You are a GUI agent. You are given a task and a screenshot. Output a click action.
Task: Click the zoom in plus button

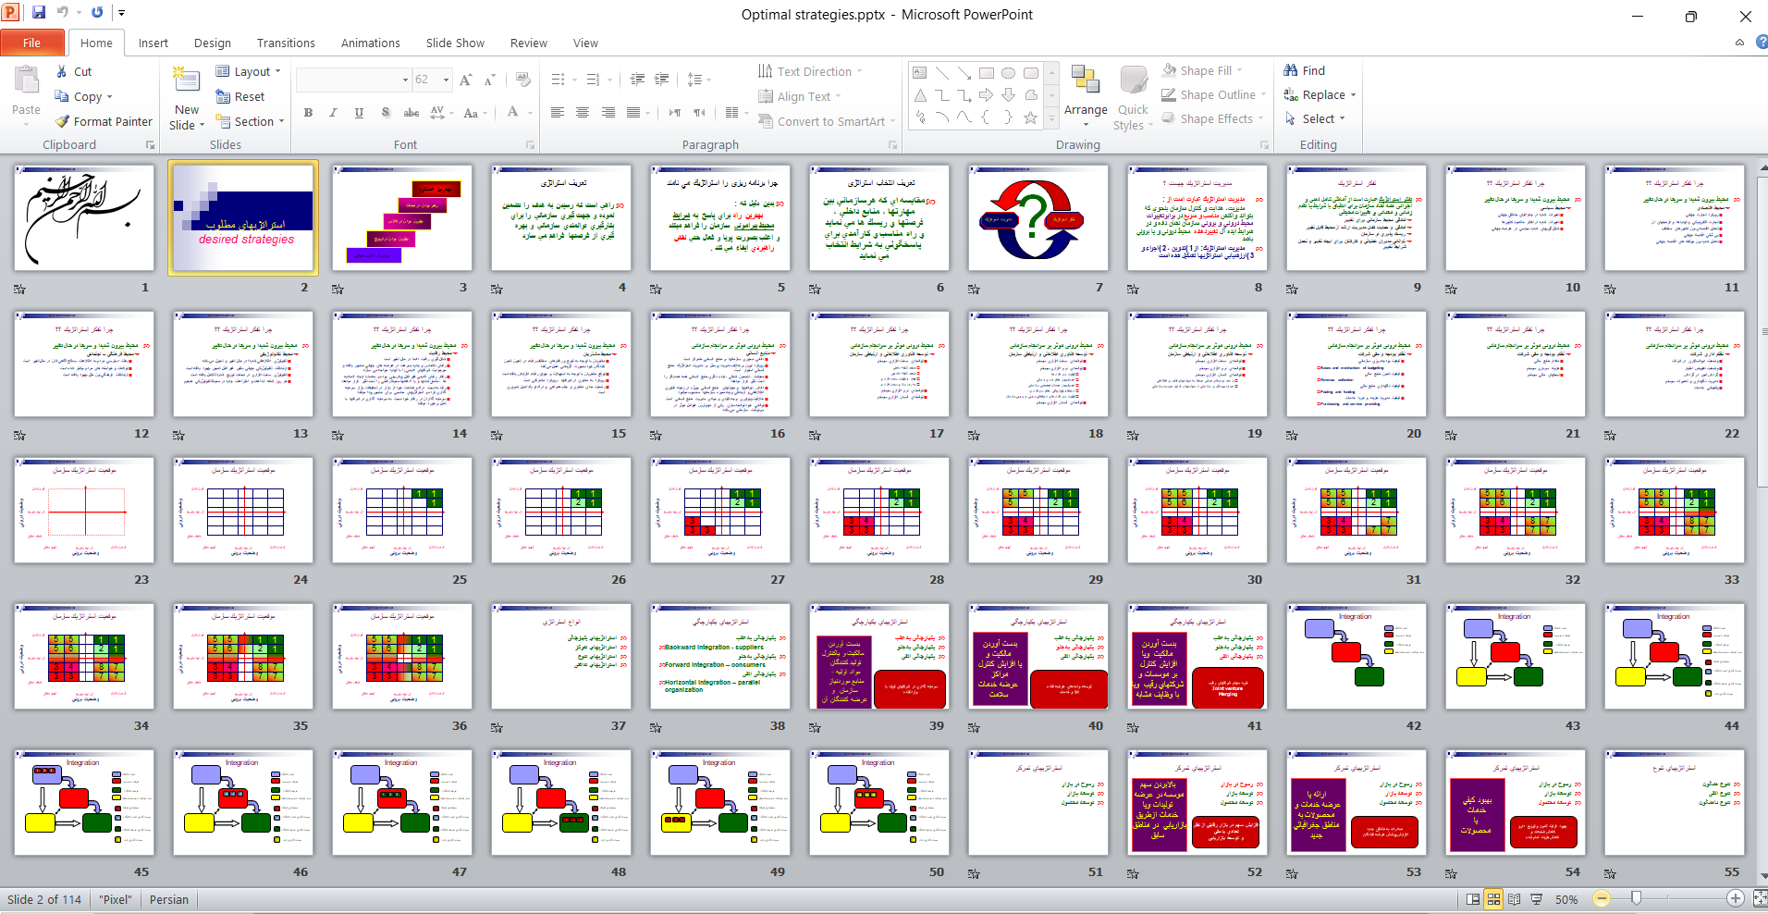[1736, 898]
